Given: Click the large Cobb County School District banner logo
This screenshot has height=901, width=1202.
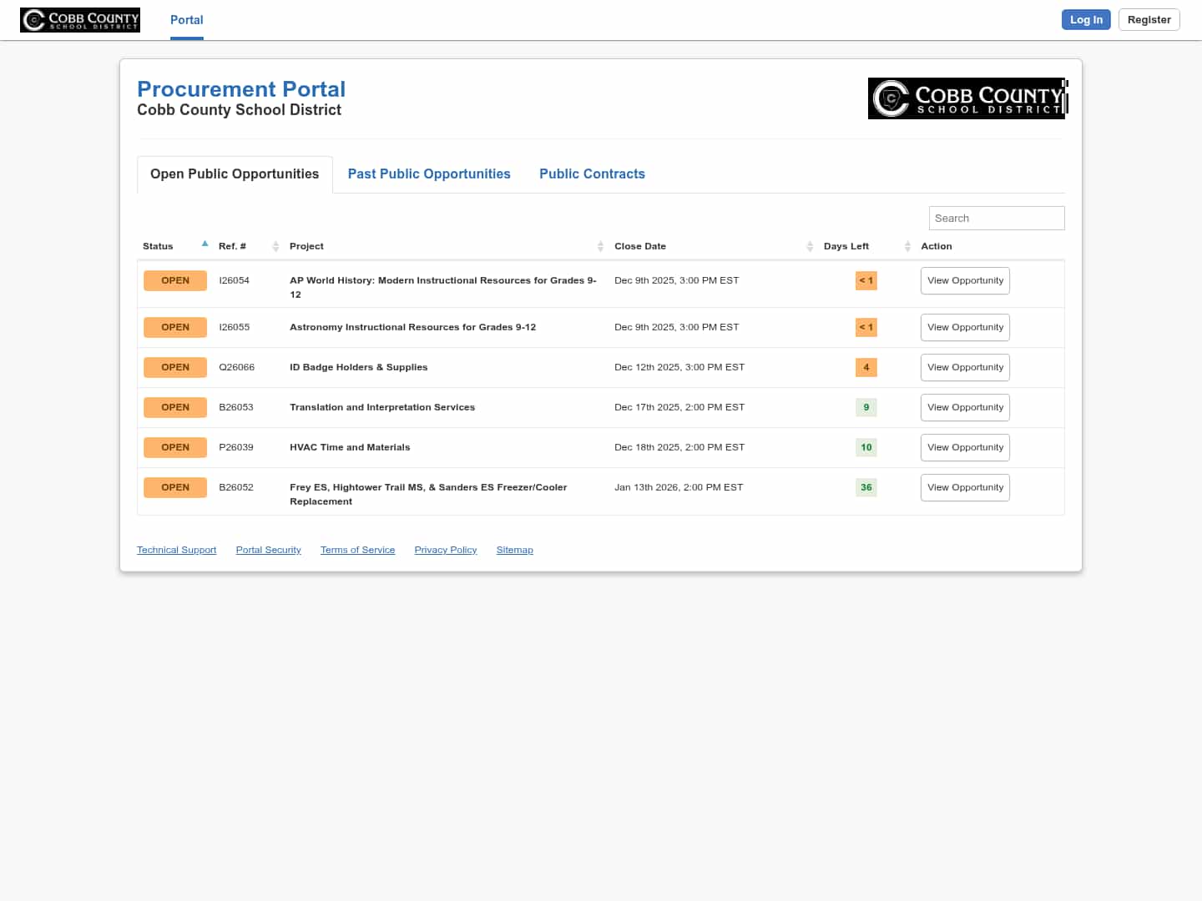Looking at the screenshot, I should 967,98.
